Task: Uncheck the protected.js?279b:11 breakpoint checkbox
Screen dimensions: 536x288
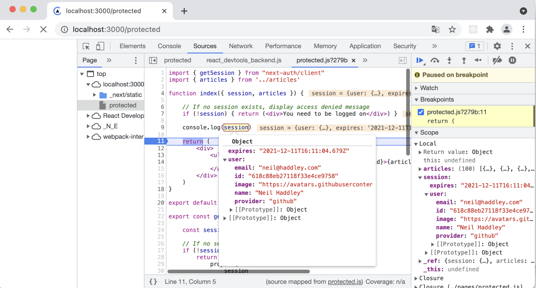Action: coord(421,112)
